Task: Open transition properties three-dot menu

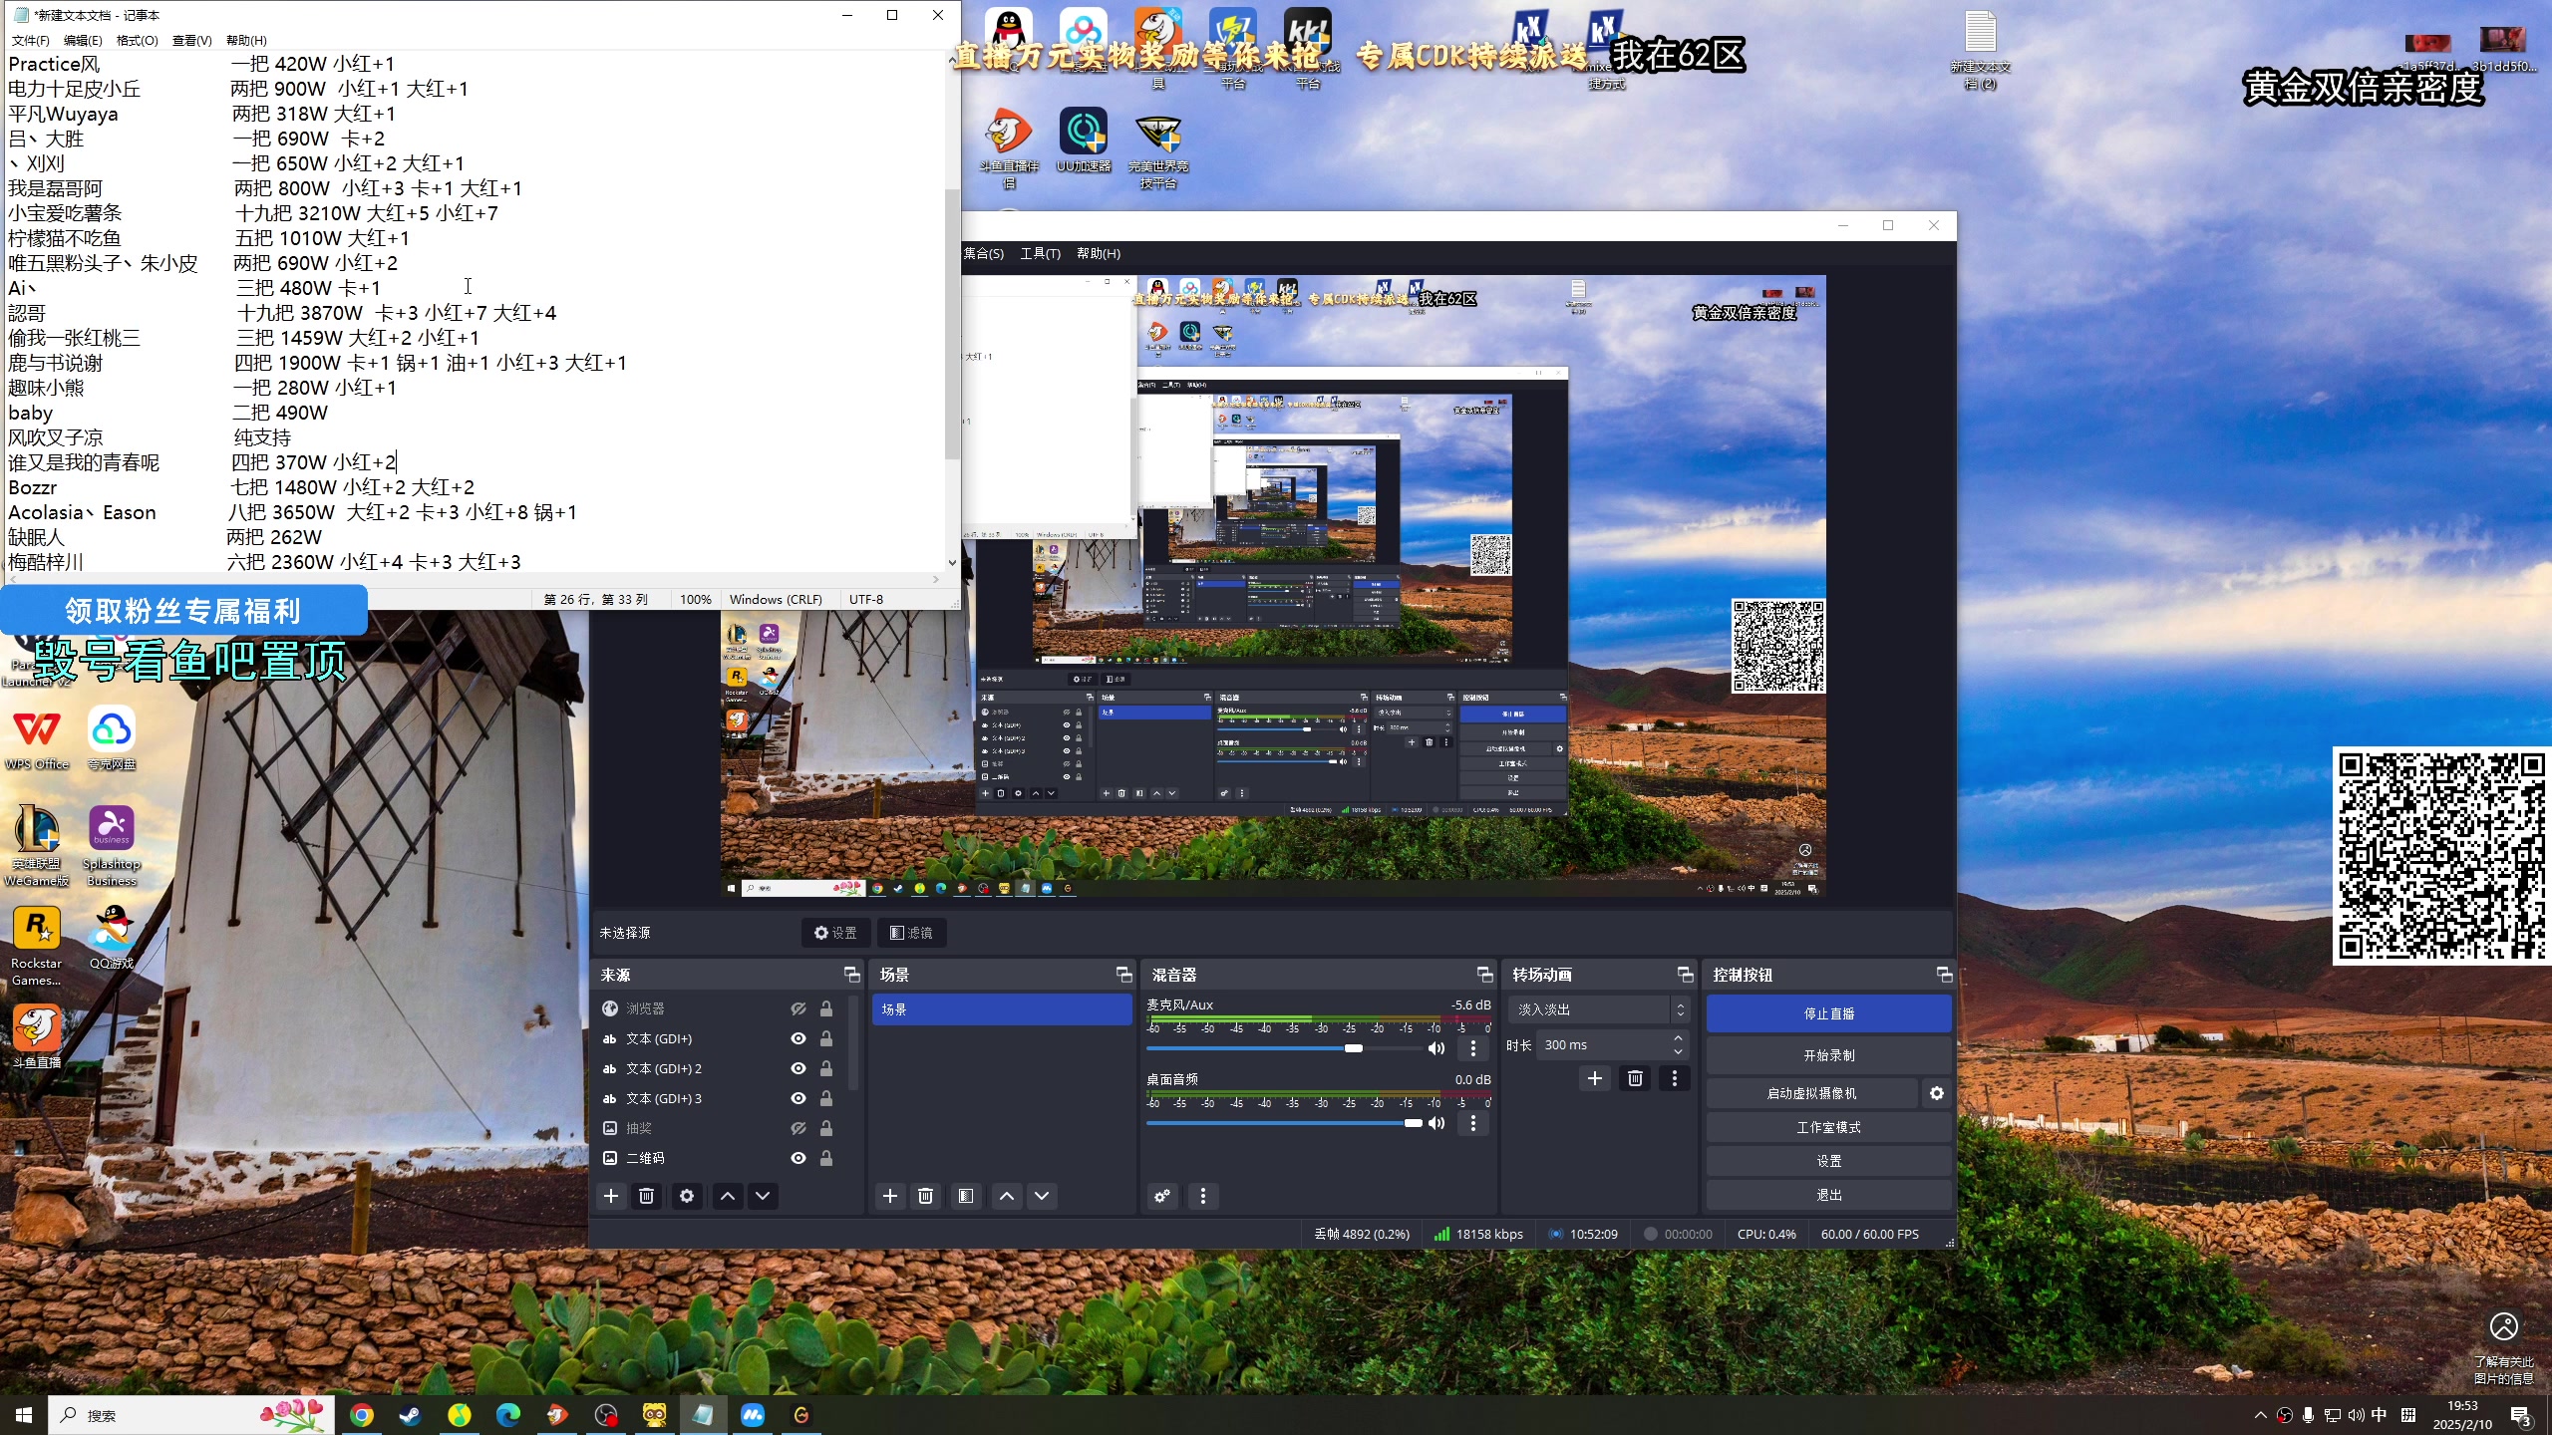Action: point(1675,1078)
